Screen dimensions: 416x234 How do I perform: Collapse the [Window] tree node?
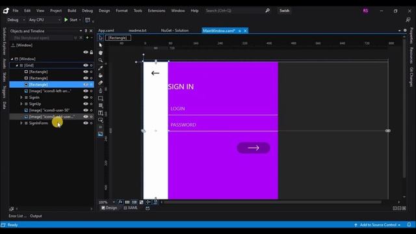coord(12,59)
